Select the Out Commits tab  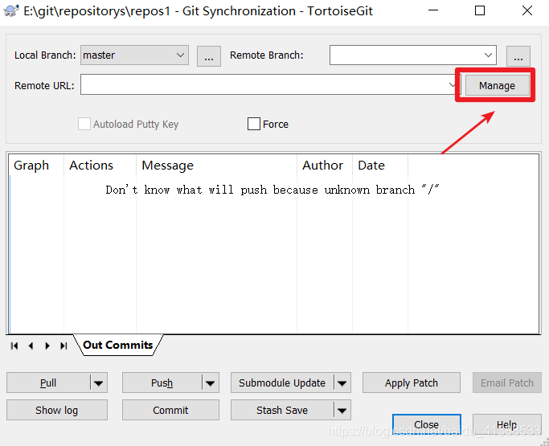point(118,346)
